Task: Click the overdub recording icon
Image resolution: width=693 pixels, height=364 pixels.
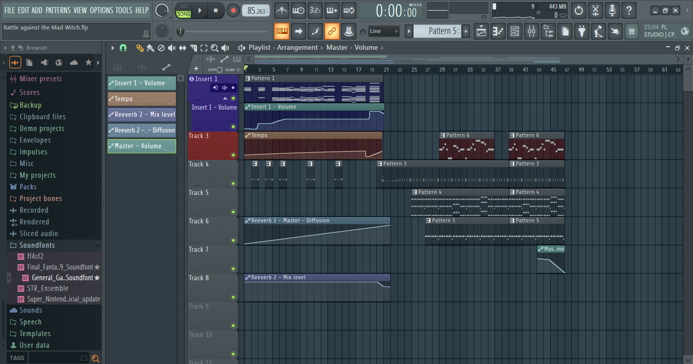Action: [x=332, y=10]
